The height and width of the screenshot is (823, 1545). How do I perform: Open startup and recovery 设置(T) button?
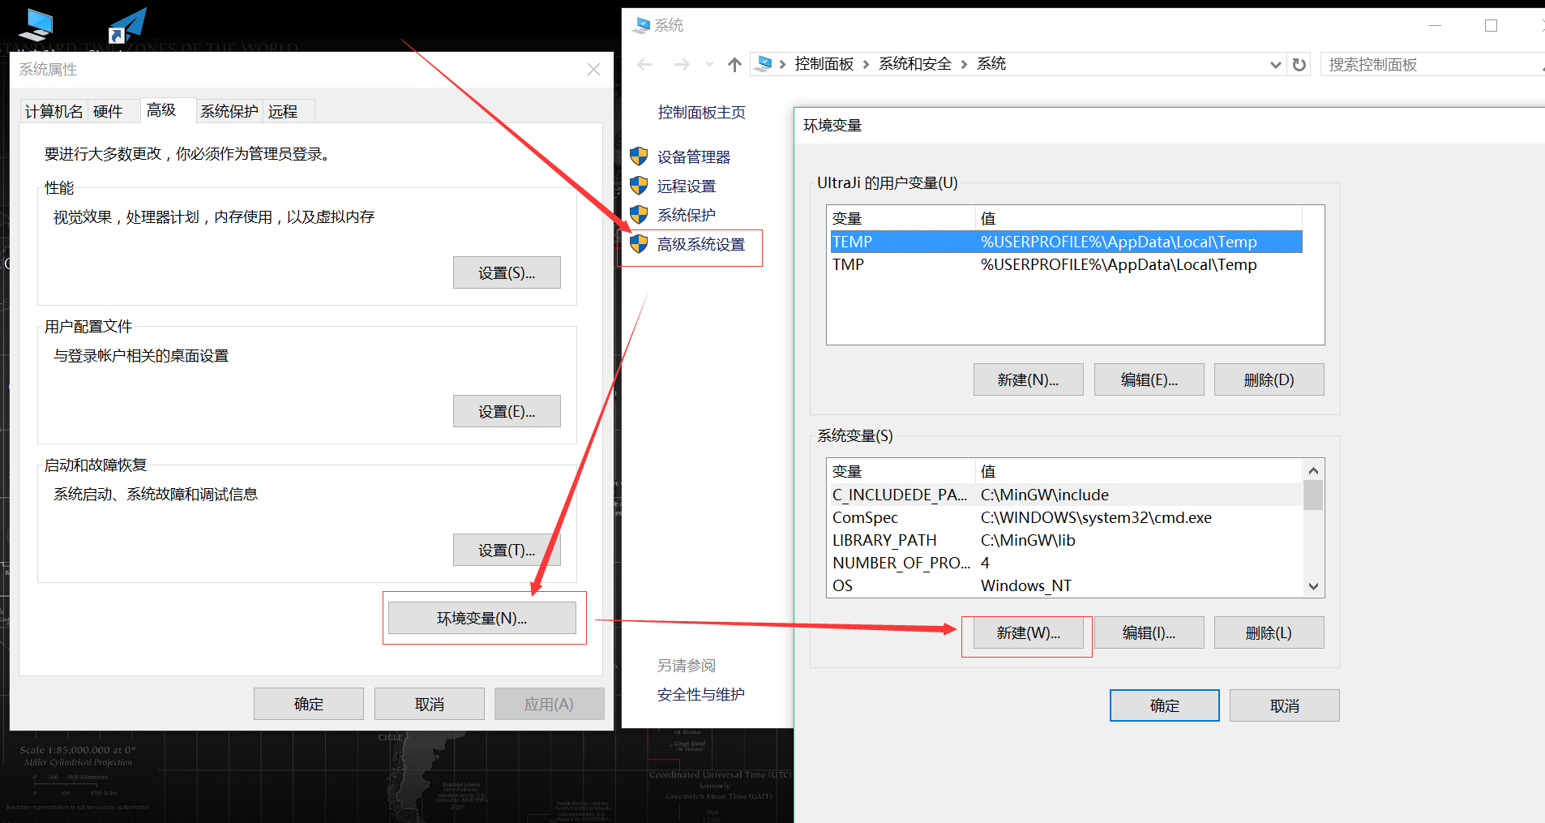(507, 550)
